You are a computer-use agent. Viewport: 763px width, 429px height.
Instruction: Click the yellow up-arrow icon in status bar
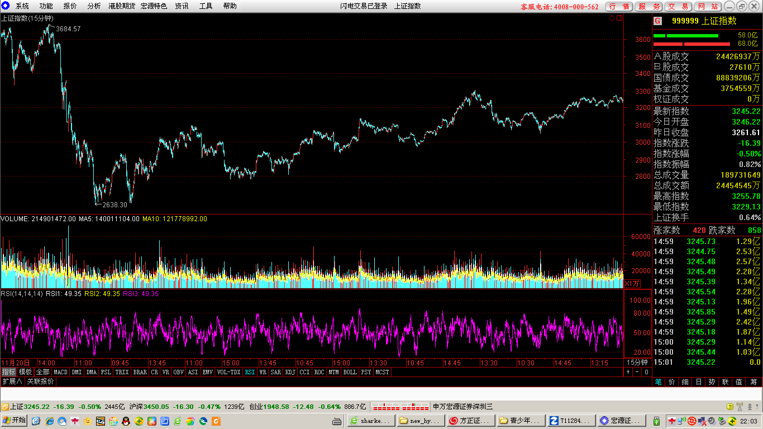point(730,407)
